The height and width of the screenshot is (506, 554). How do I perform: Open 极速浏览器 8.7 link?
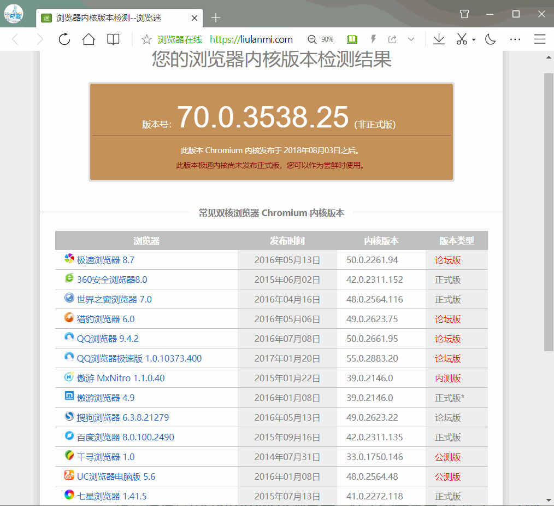[105, 260]
